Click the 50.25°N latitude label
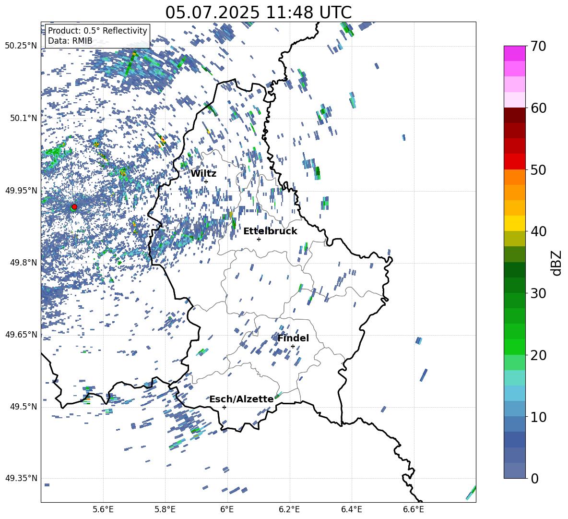The image size is (568, 519). coord(22,46)
